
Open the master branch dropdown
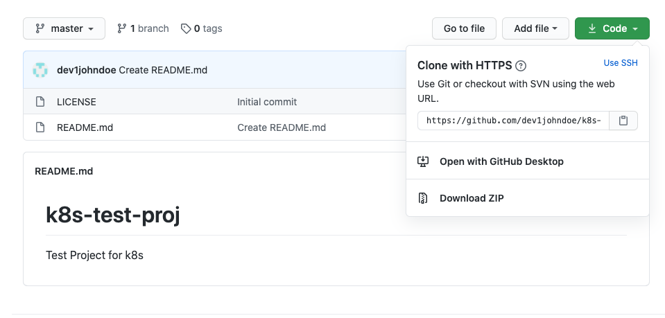coord(64,28)
